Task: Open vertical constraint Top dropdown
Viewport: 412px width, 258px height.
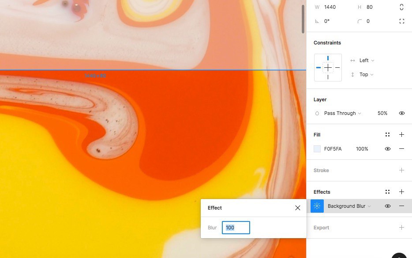Action: coord(366,74)
